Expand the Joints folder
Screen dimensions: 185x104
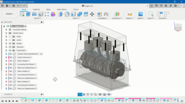[6, 40]
